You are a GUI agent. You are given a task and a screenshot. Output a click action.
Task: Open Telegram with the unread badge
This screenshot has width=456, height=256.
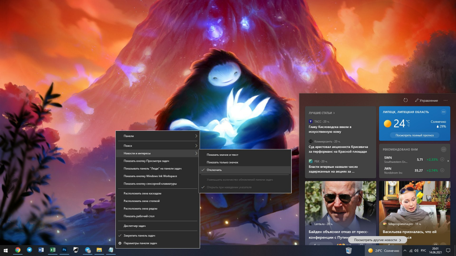(x=88, y=250)
